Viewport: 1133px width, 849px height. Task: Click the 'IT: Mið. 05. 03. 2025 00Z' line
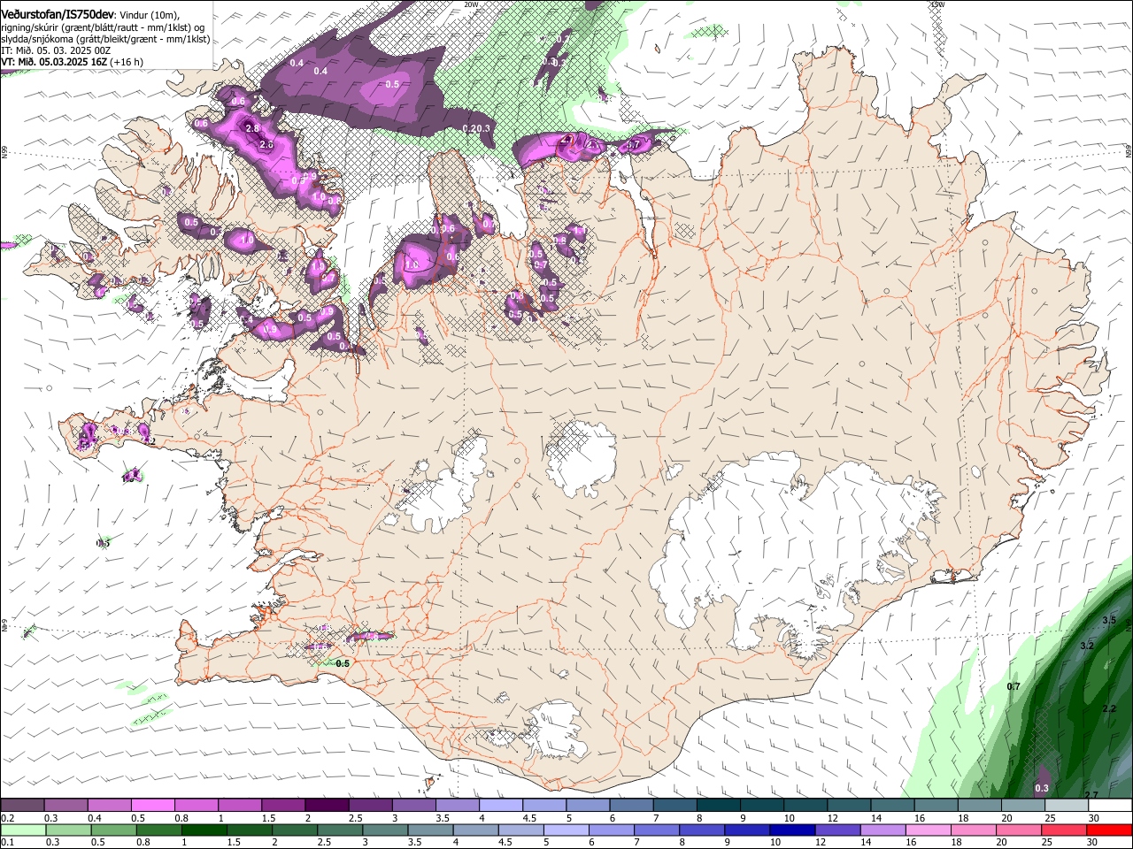coord(56,50)
